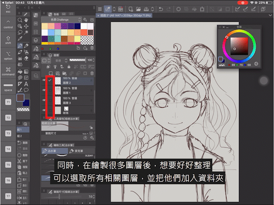Open the layer color display dropdown
This screenshot has height=205, width=274.
[x=46, y=61]
